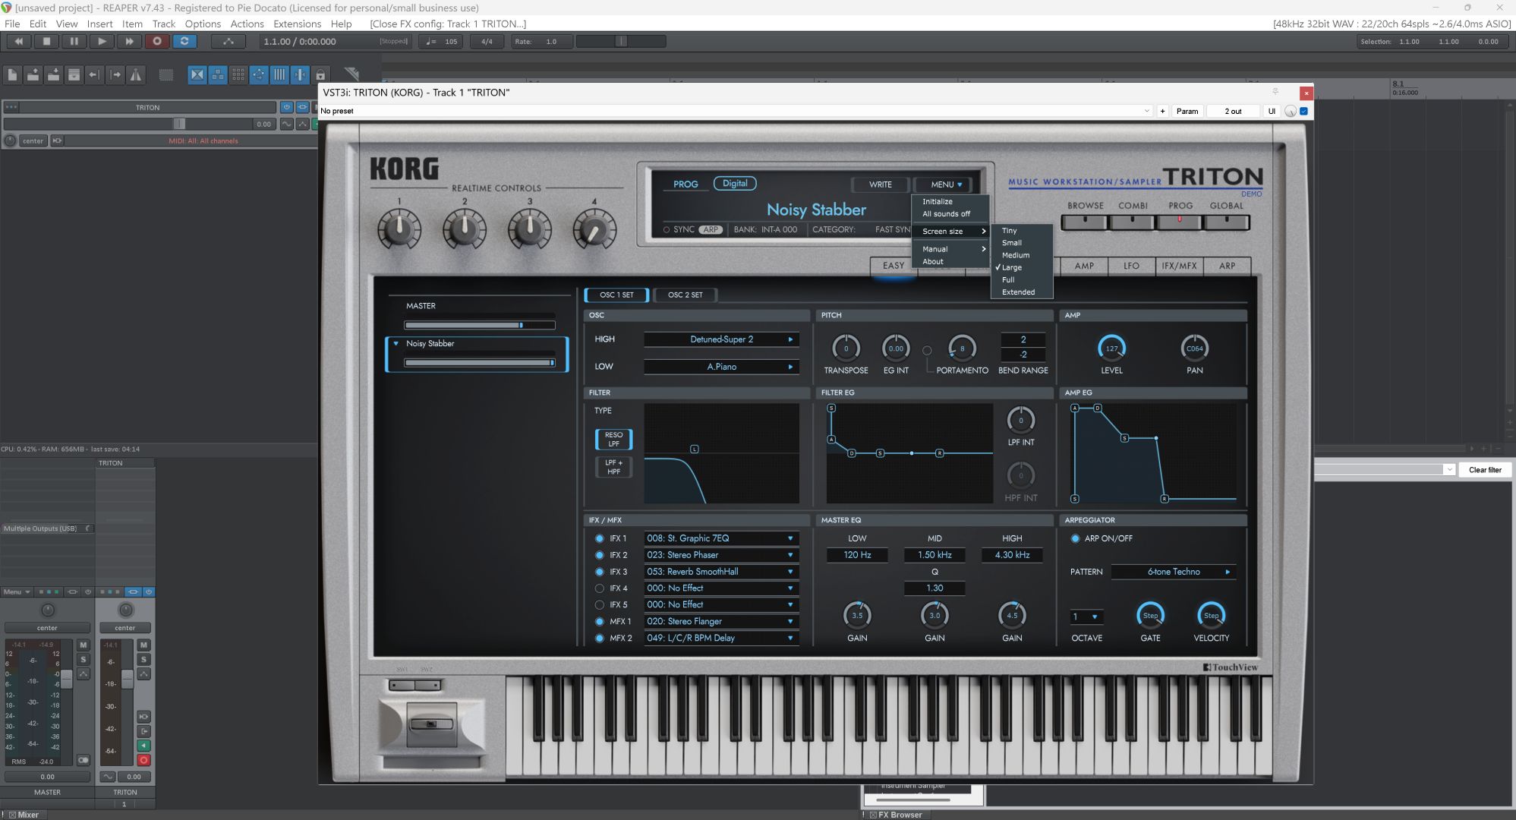The height and width of the screenshot is (820, 1516).
Task: Open the MFX 2 L/C/R BPM Delay dropdown
Action: 721,638
